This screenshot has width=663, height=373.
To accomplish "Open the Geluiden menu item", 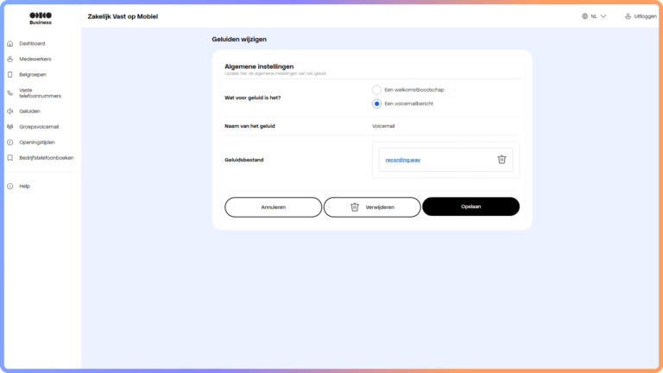I will pos(29,111).
